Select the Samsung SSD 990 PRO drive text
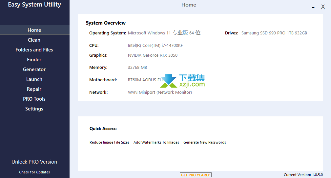The image size is (331, 178). click(274, 33)
